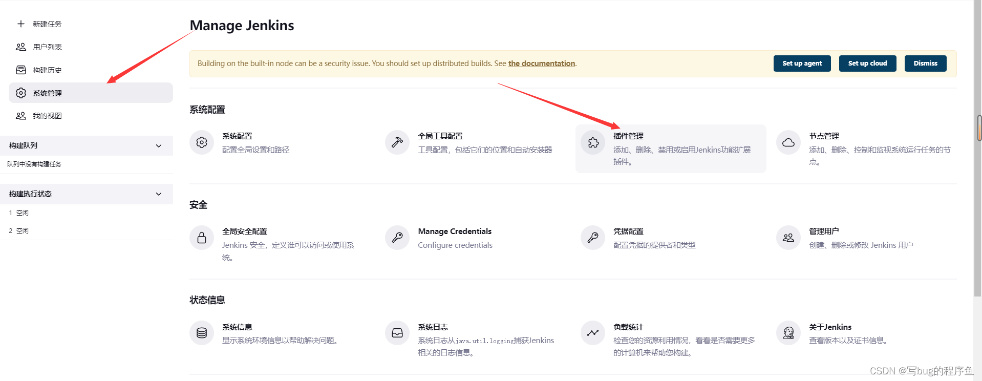
Task: Select 系统管理 in the sidebar
Action: pos(91,93)
